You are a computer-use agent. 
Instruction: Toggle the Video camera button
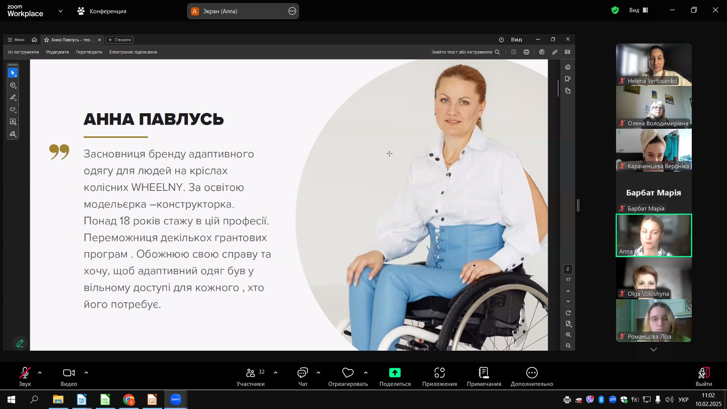coord(69,373)
